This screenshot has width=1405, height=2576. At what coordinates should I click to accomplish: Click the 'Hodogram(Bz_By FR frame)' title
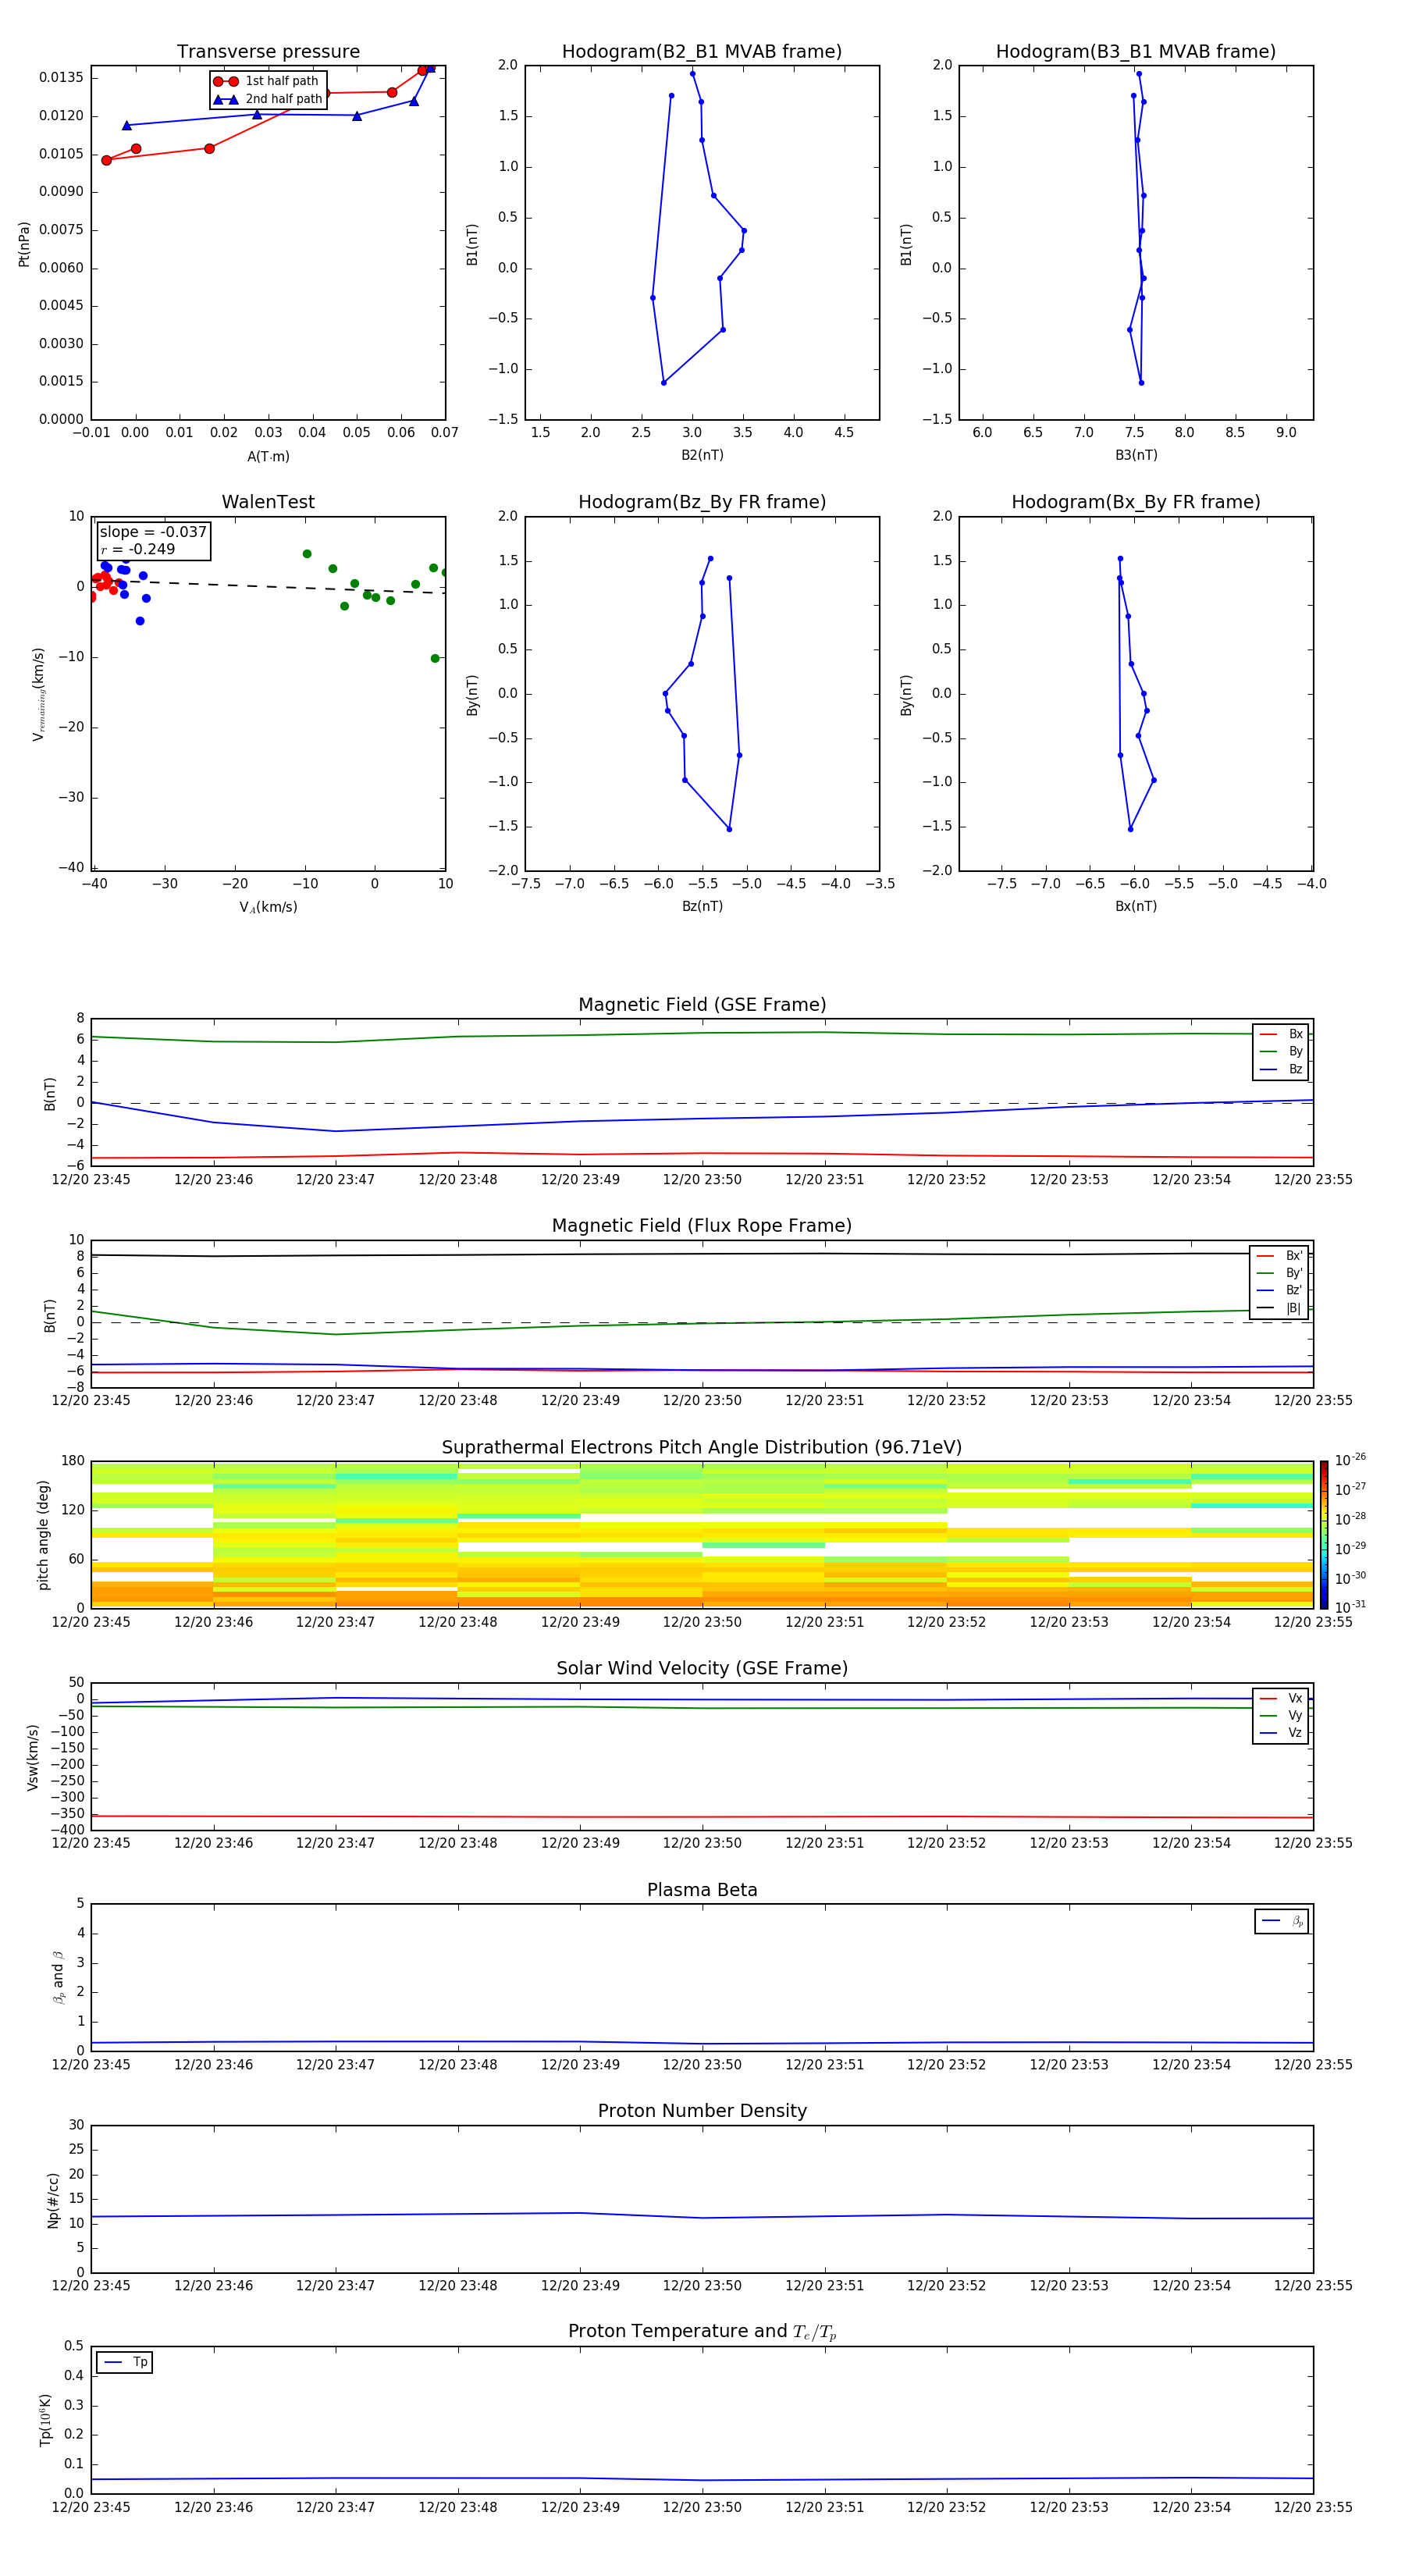click(x=702, y=502)
